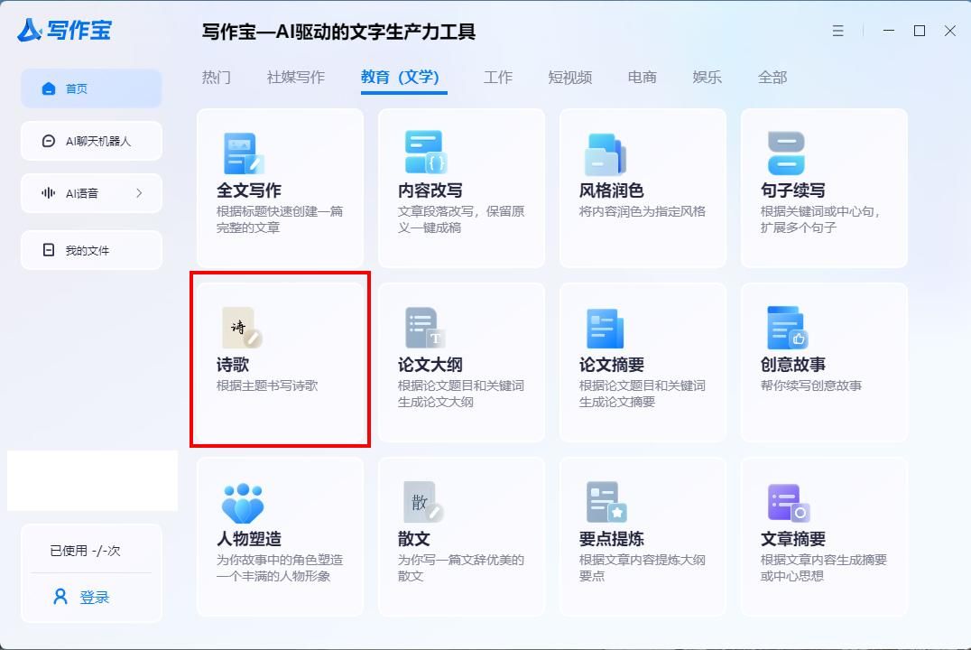
Task: Open the 论文大纲 card title
Action: coord(430,365)
